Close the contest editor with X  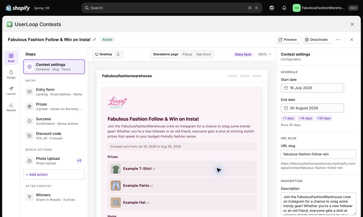[352, 40]
